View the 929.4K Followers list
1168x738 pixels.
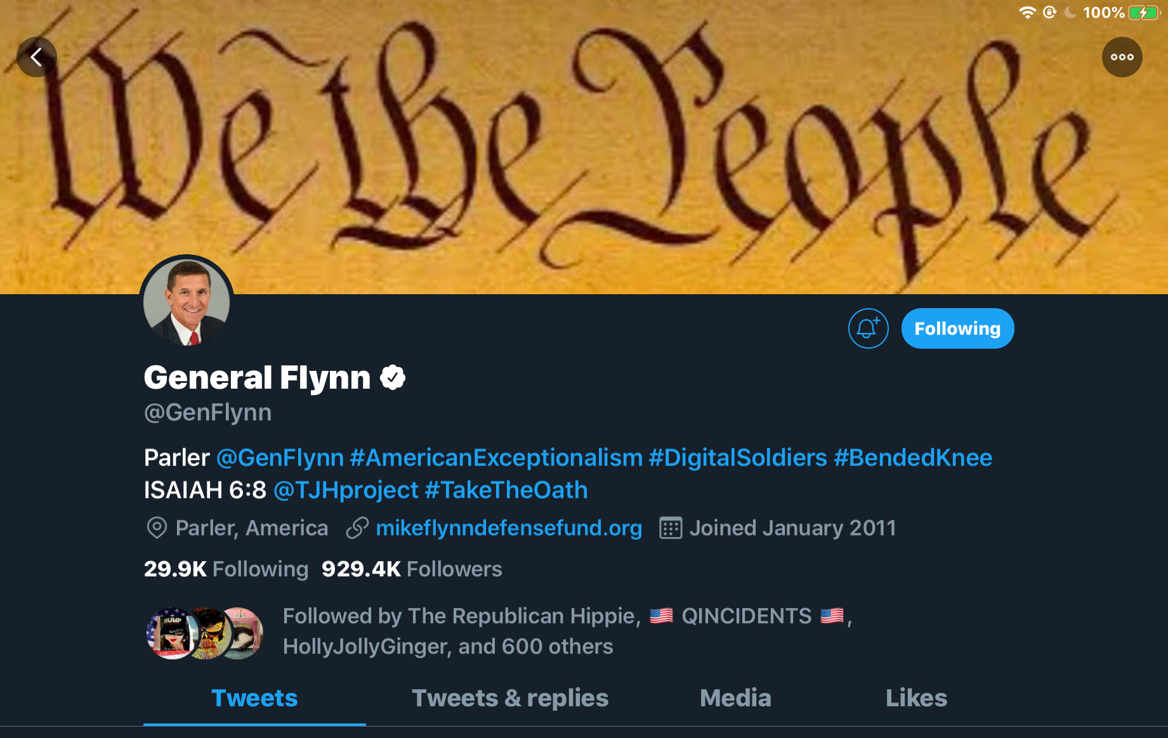412,569
